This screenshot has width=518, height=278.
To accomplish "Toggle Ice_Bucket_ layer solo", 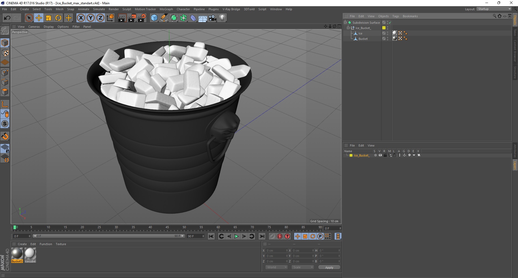I will 375,155.
